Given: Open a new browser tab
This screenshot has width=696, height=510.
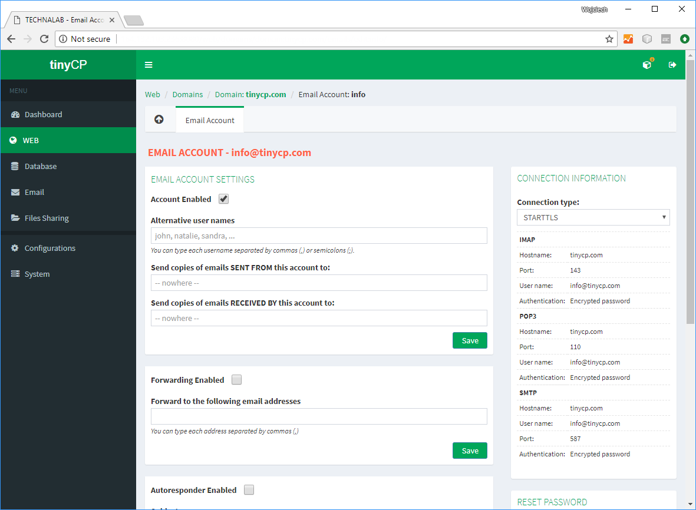Looking at the screenshot, I should pos(133,20).
